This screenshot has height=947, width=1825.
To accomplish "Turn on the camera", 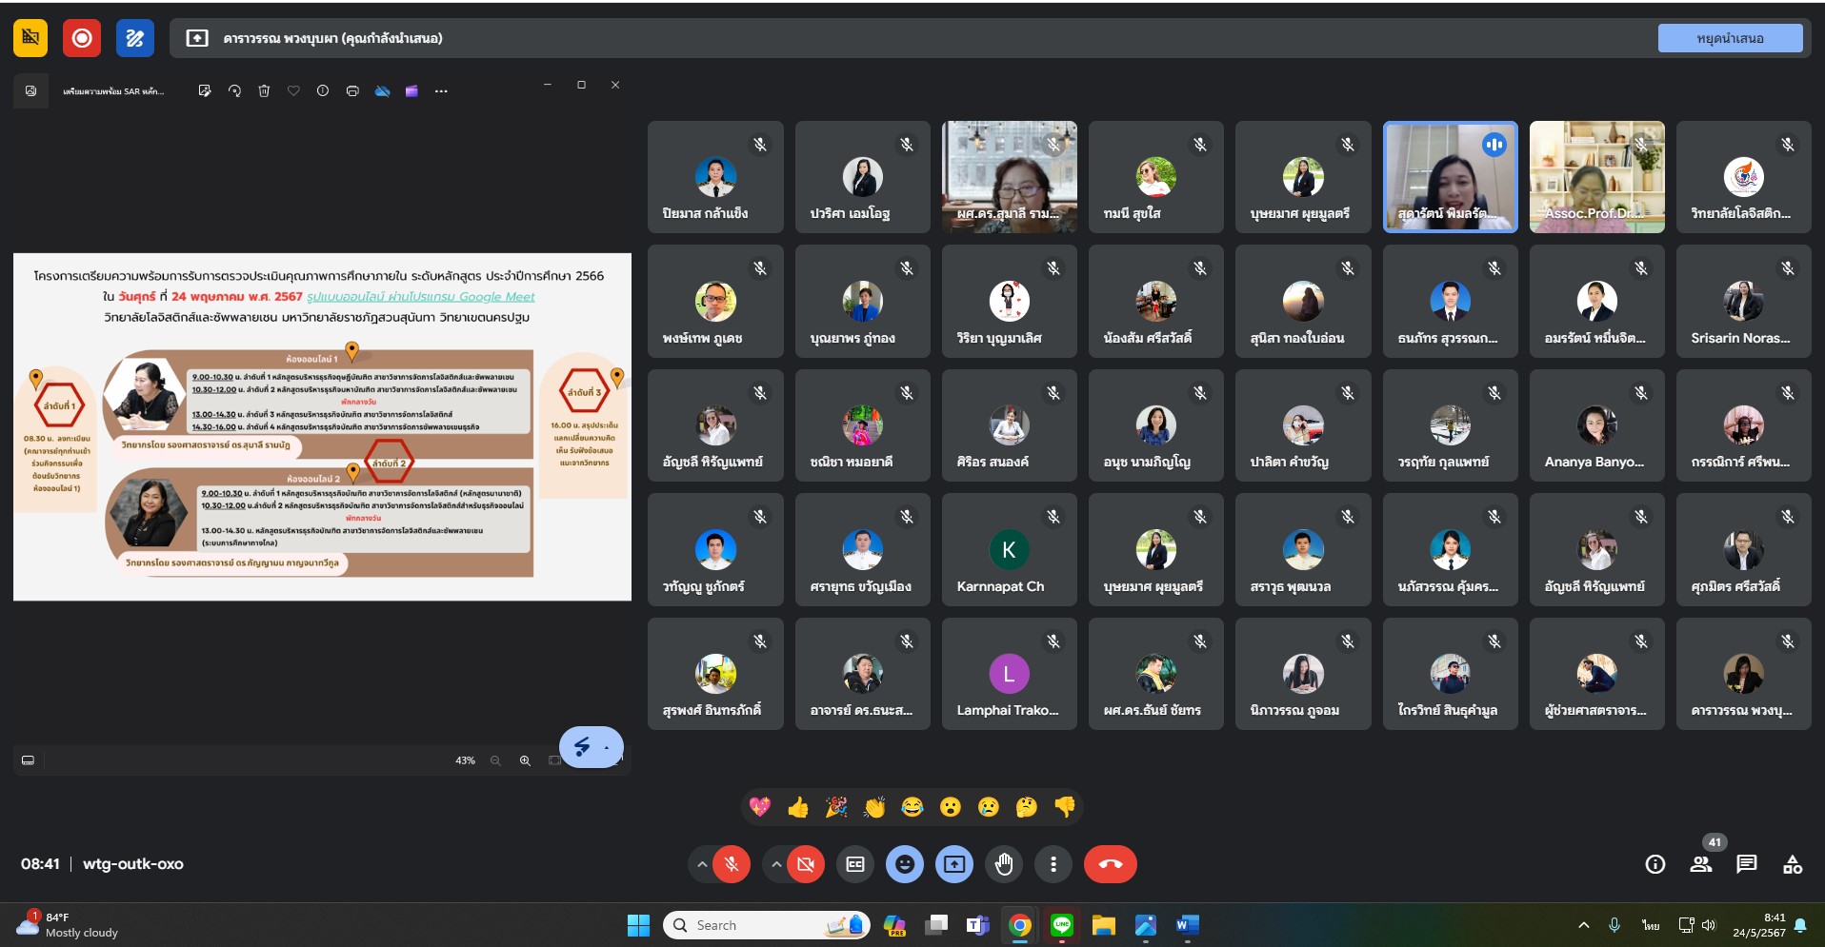I will point(806,864).
